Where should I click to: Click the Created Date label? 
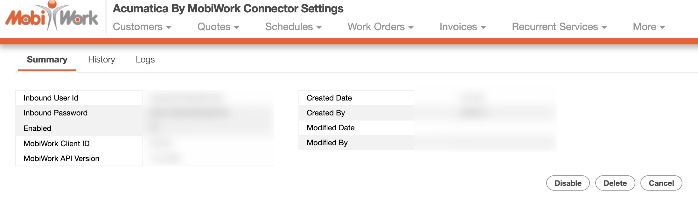(329, 98)
